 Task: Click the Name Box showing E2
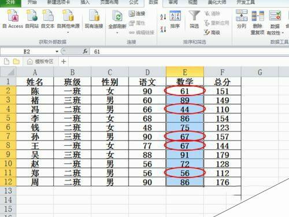[x=27, y=52]
